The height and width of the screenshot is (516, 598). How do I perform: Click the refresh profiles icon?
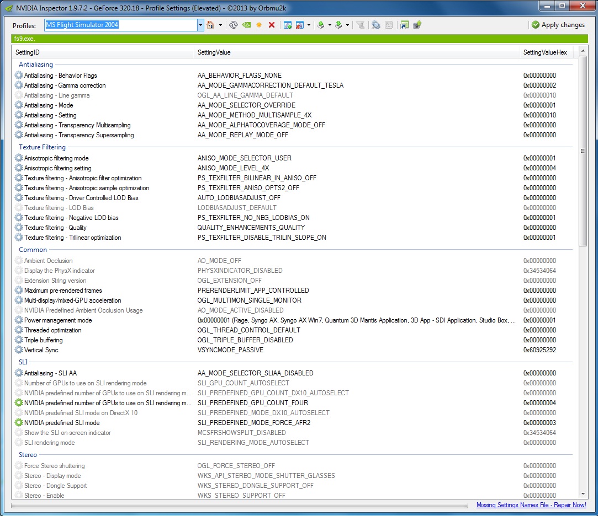tap(234, 25)
